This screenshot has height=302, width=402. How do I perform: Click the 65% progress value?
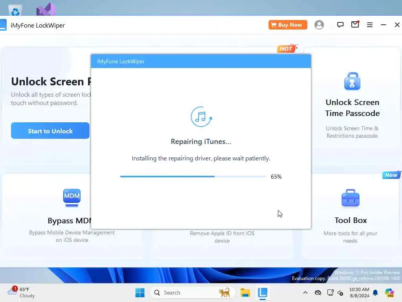[x=276, y=177]
